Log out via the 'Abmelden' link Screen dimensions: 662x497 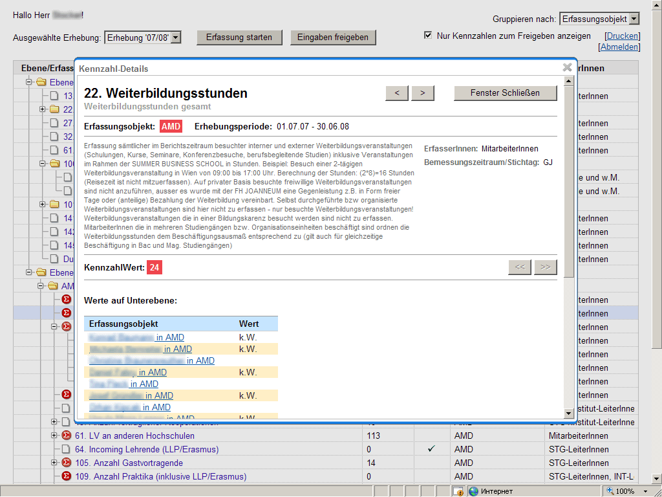pyautogui.click(x=620, y=47)
